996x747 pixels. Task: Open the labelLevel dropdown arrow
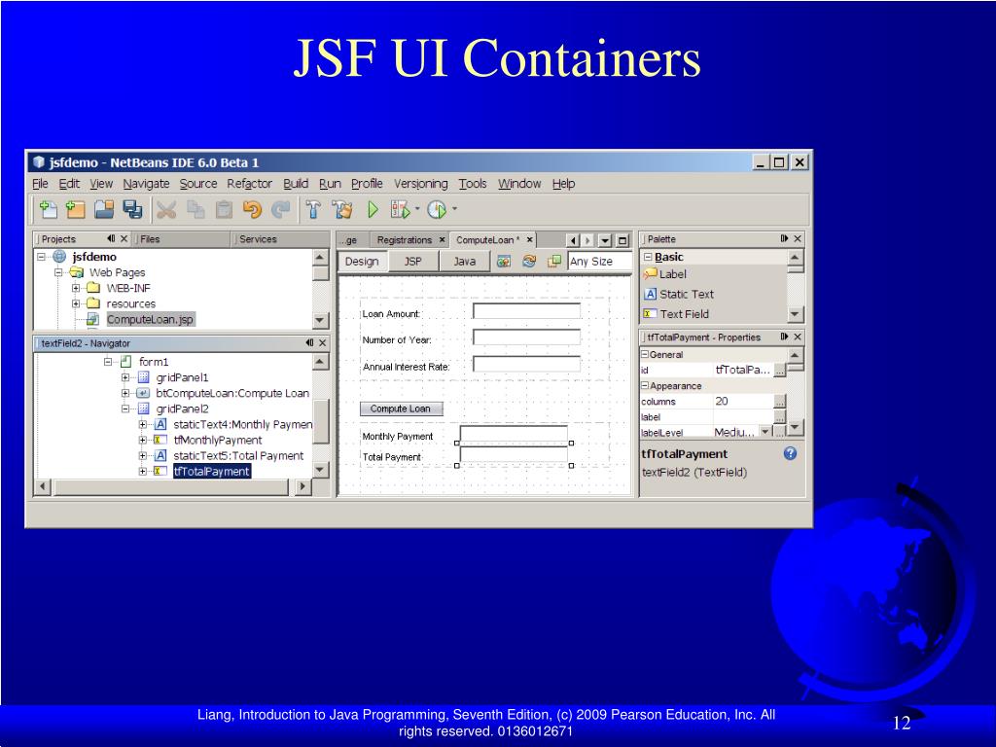click(765, 432)
